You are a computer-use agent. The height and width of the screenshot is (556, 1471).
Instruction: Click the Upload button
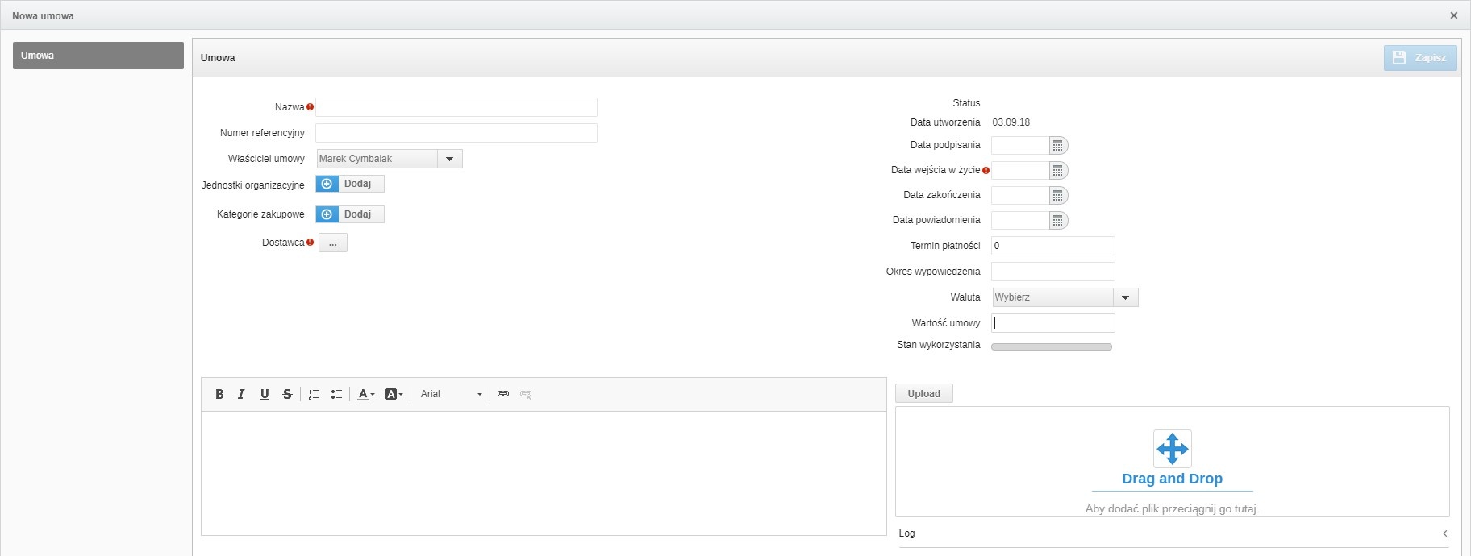tap(923, 394)
